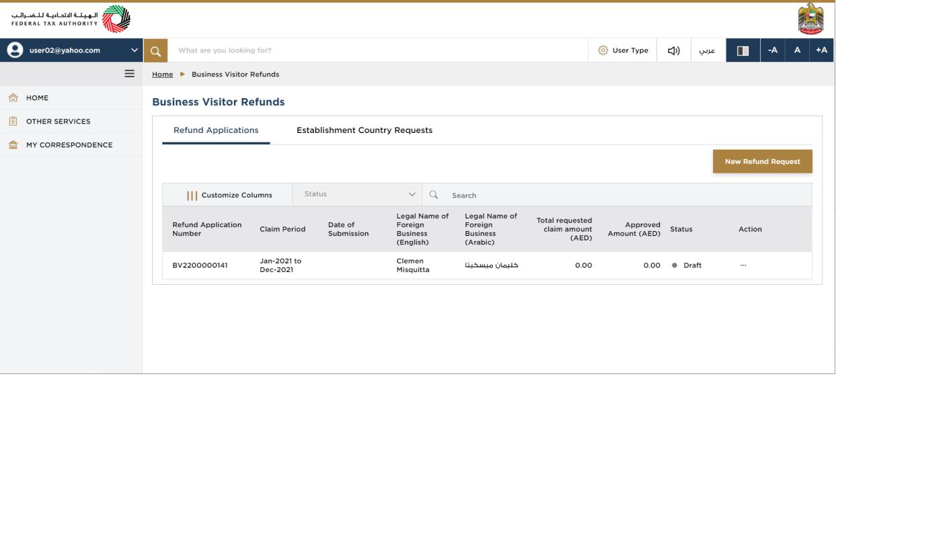Click Legal Name of Foreign Business (Arabic) header
Image resolution: width=951 pixels, height=538 pixels.
(x=491, y=229)
